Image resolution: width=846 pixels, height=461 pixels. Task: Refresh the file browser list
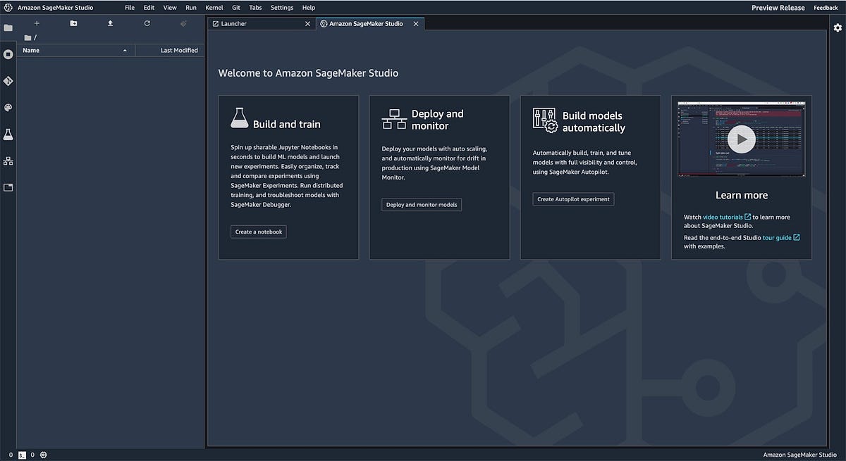[147, 23]
